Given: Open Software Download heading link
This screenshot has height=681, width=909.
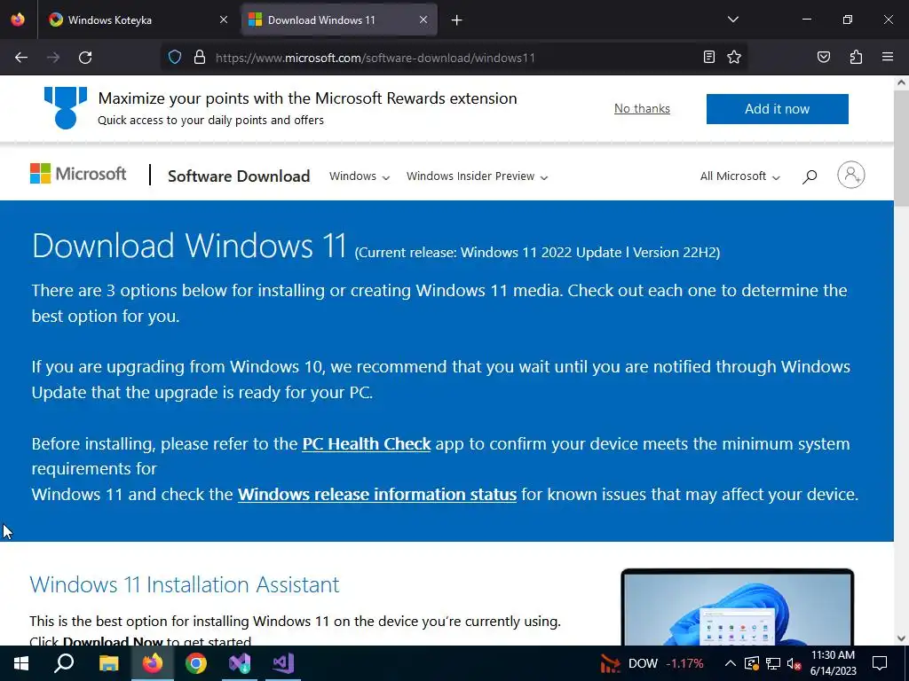Looking at the screenshot, I should [x=239, y=176].
